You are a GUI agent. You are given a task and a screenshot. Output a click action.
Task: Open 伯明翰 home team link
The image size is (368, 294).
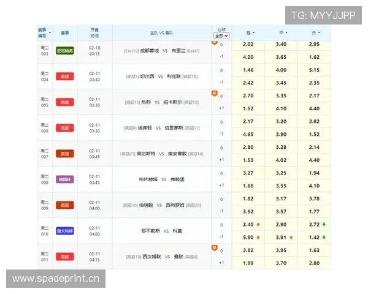click(x=146, y=205)
